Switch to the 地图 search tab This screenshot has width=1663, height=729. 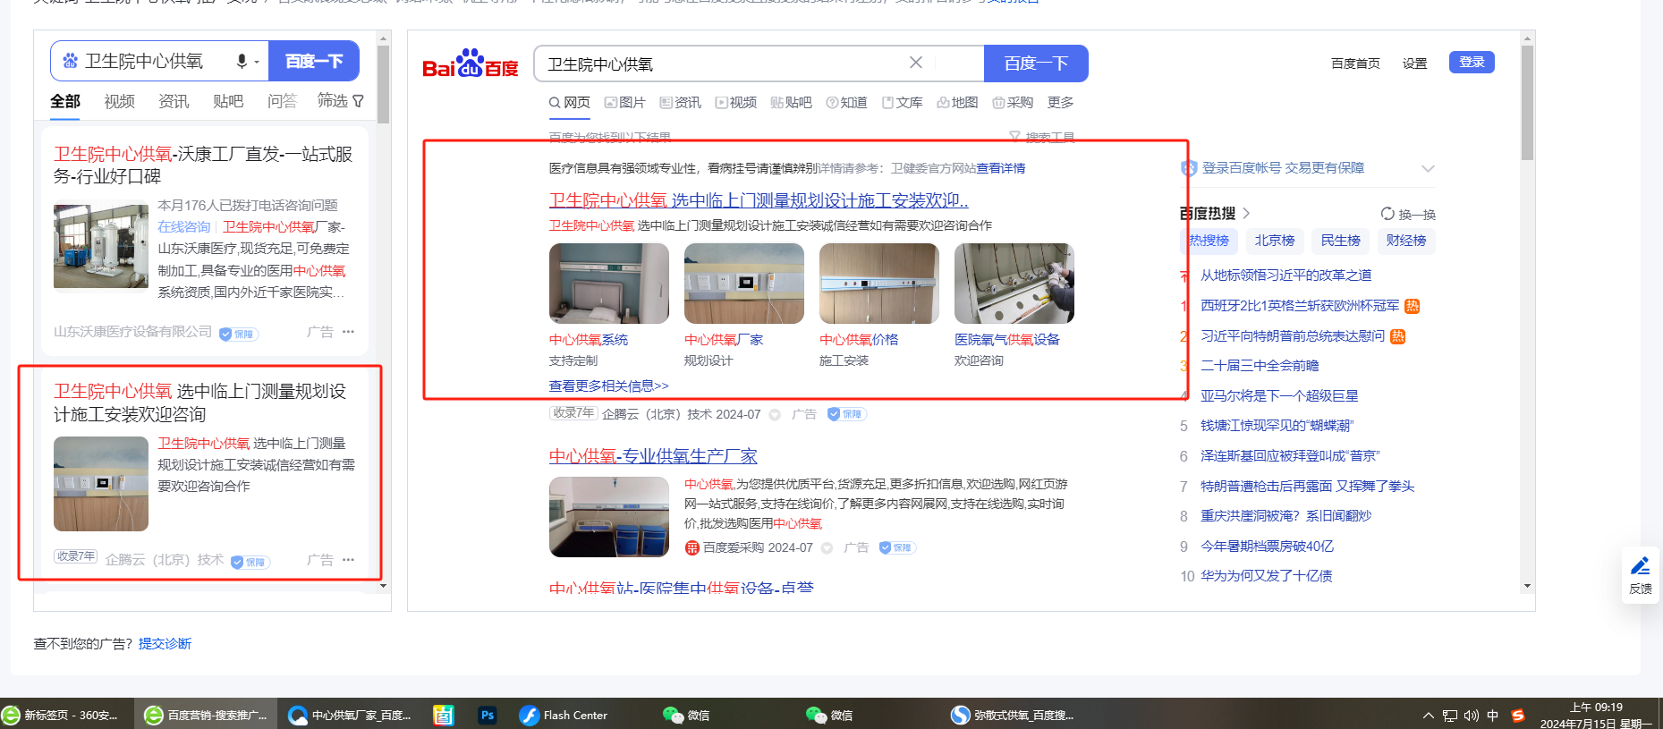(x=957, y=103)
